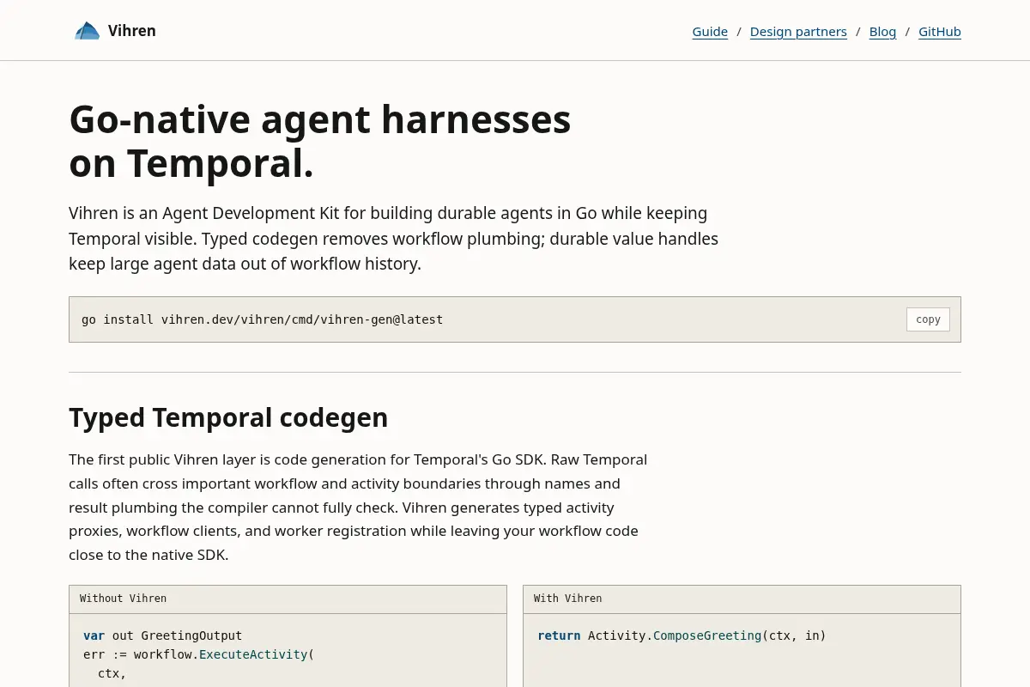Image resolution: width=1030 pixels, height=687 pixels.
Task: Click the 'var out GreetingOutput' code line
Action: click(x=163, y=635)
